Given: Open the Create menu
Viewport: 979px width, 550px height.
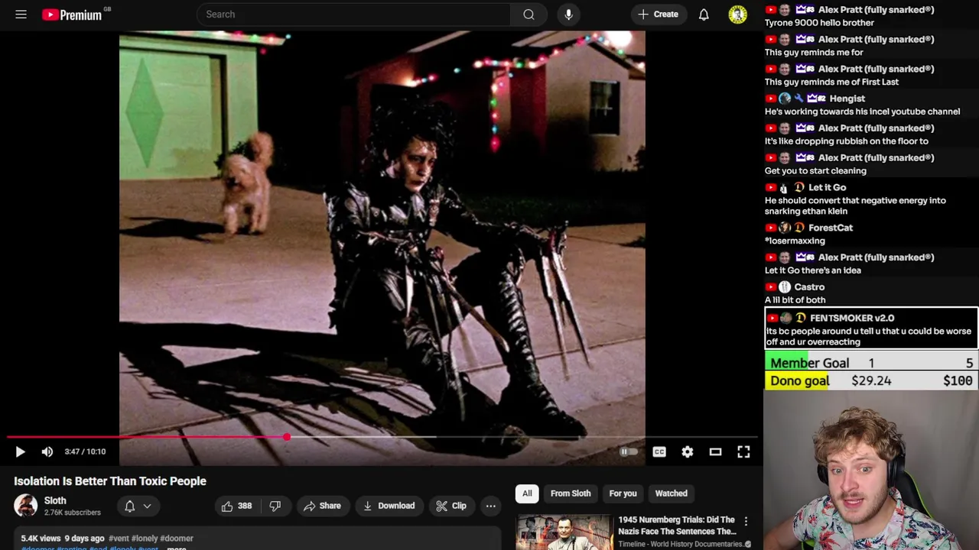Looking at the screenshot, I should click(x=658, y=15).
